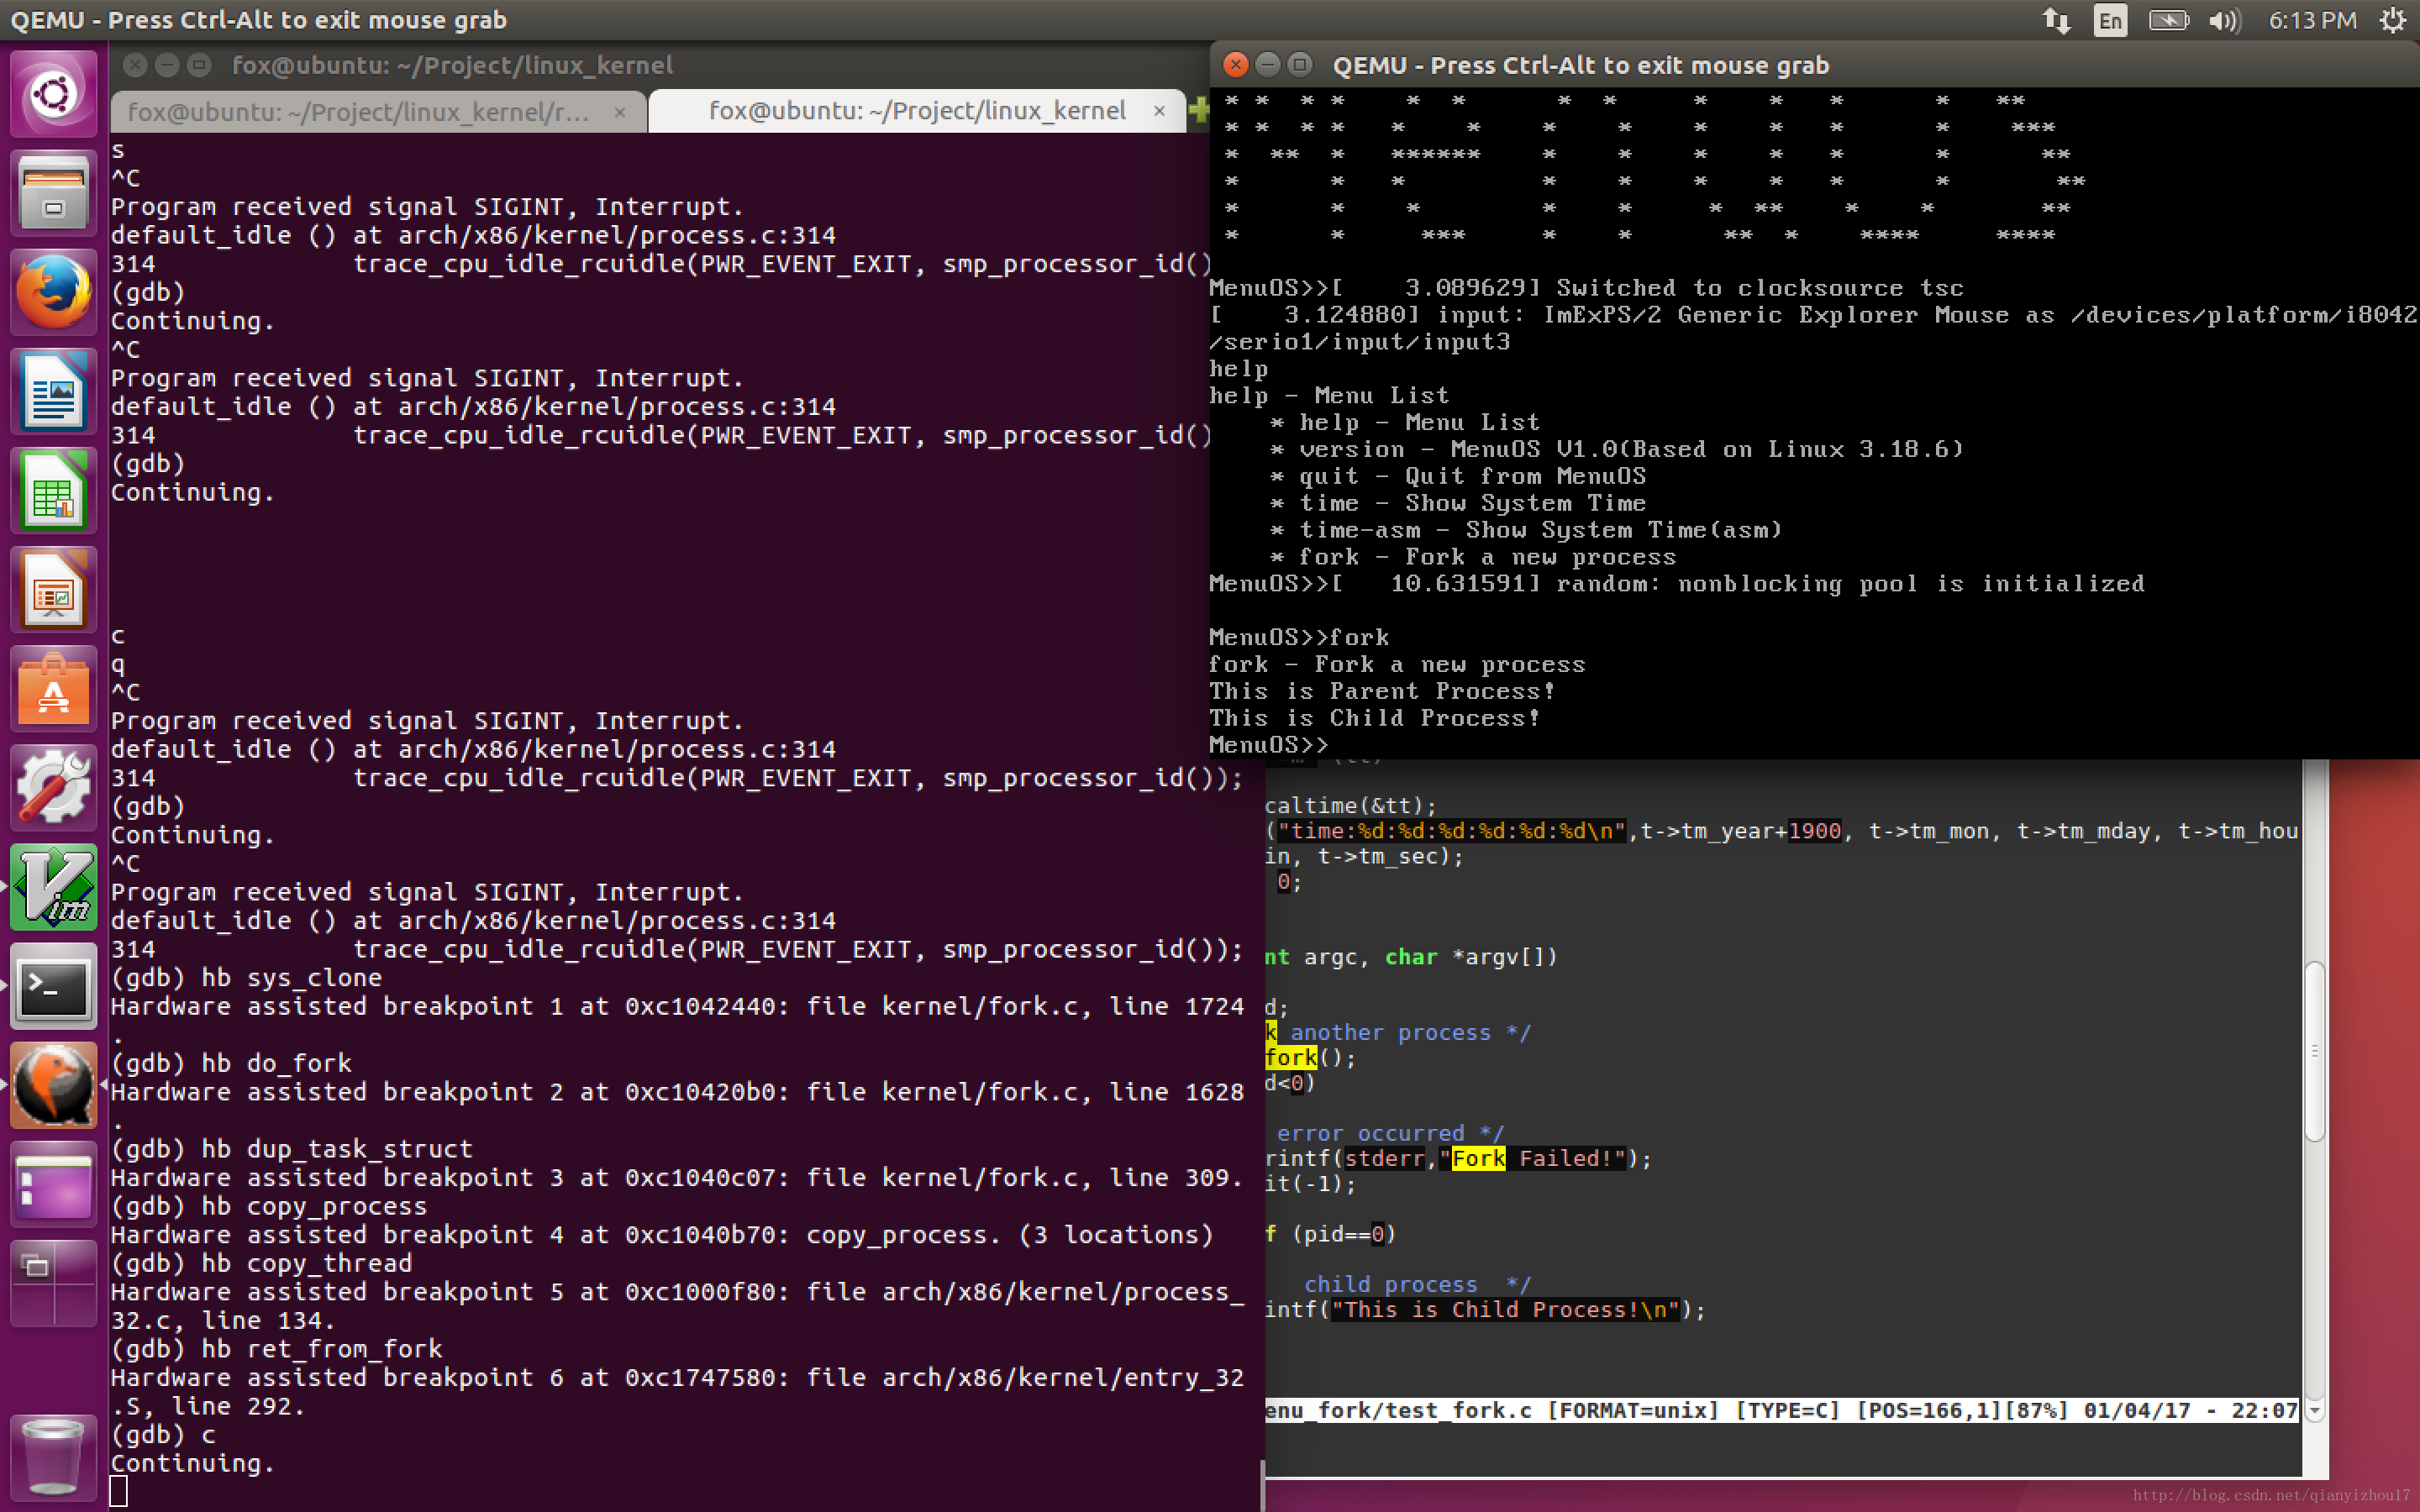Viewport: 2420px width, 1512px height.
Task: Close the terminal window
Action: point(135,65)
